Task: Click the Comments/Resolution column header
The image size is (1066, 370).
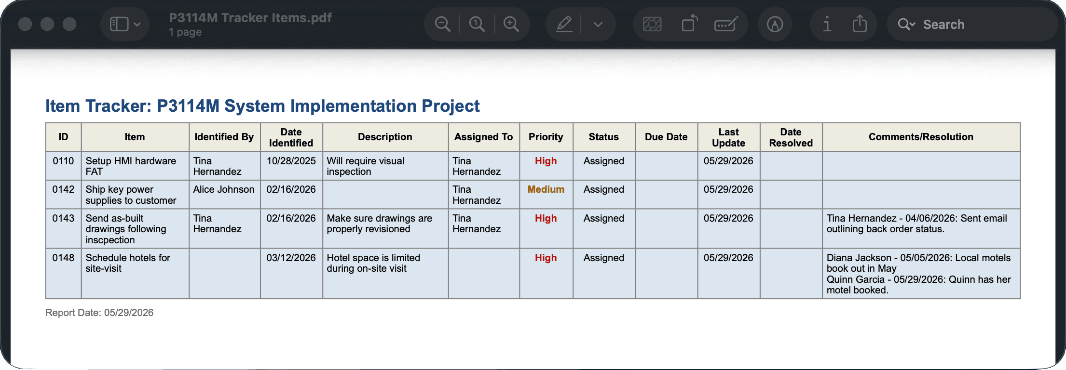Action: coord(921,137)
